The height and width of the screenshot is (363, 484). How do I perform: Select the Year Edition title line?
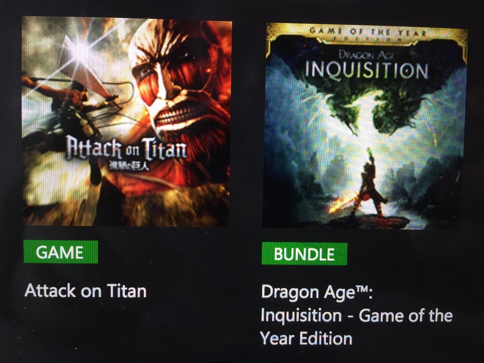click(x=306, y=338)
